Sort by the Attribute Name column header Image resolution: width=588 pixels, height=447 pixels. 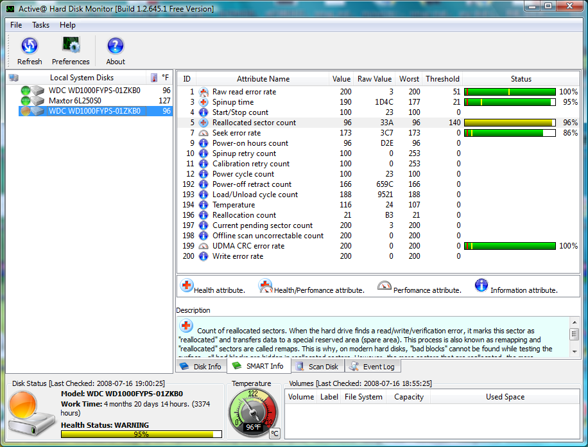click(263, 79)
